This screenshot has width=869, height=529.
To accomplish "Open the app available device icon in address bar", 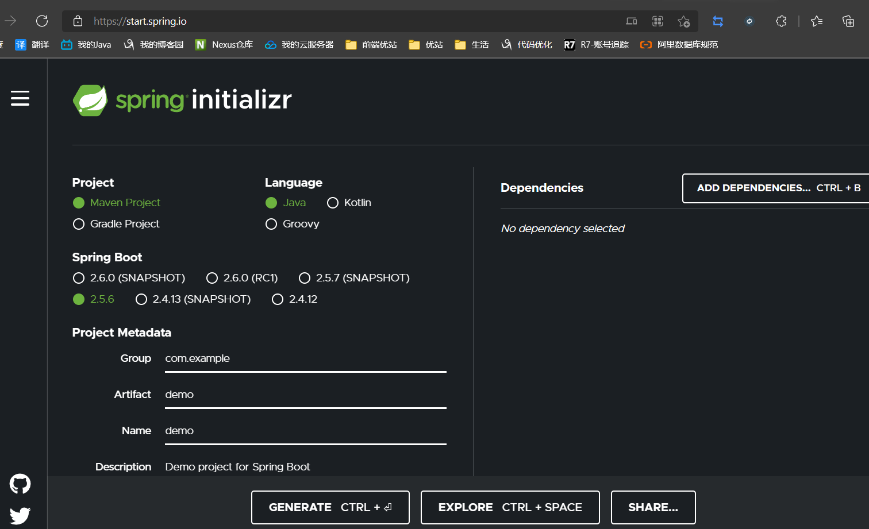I will tap(632, 21).
